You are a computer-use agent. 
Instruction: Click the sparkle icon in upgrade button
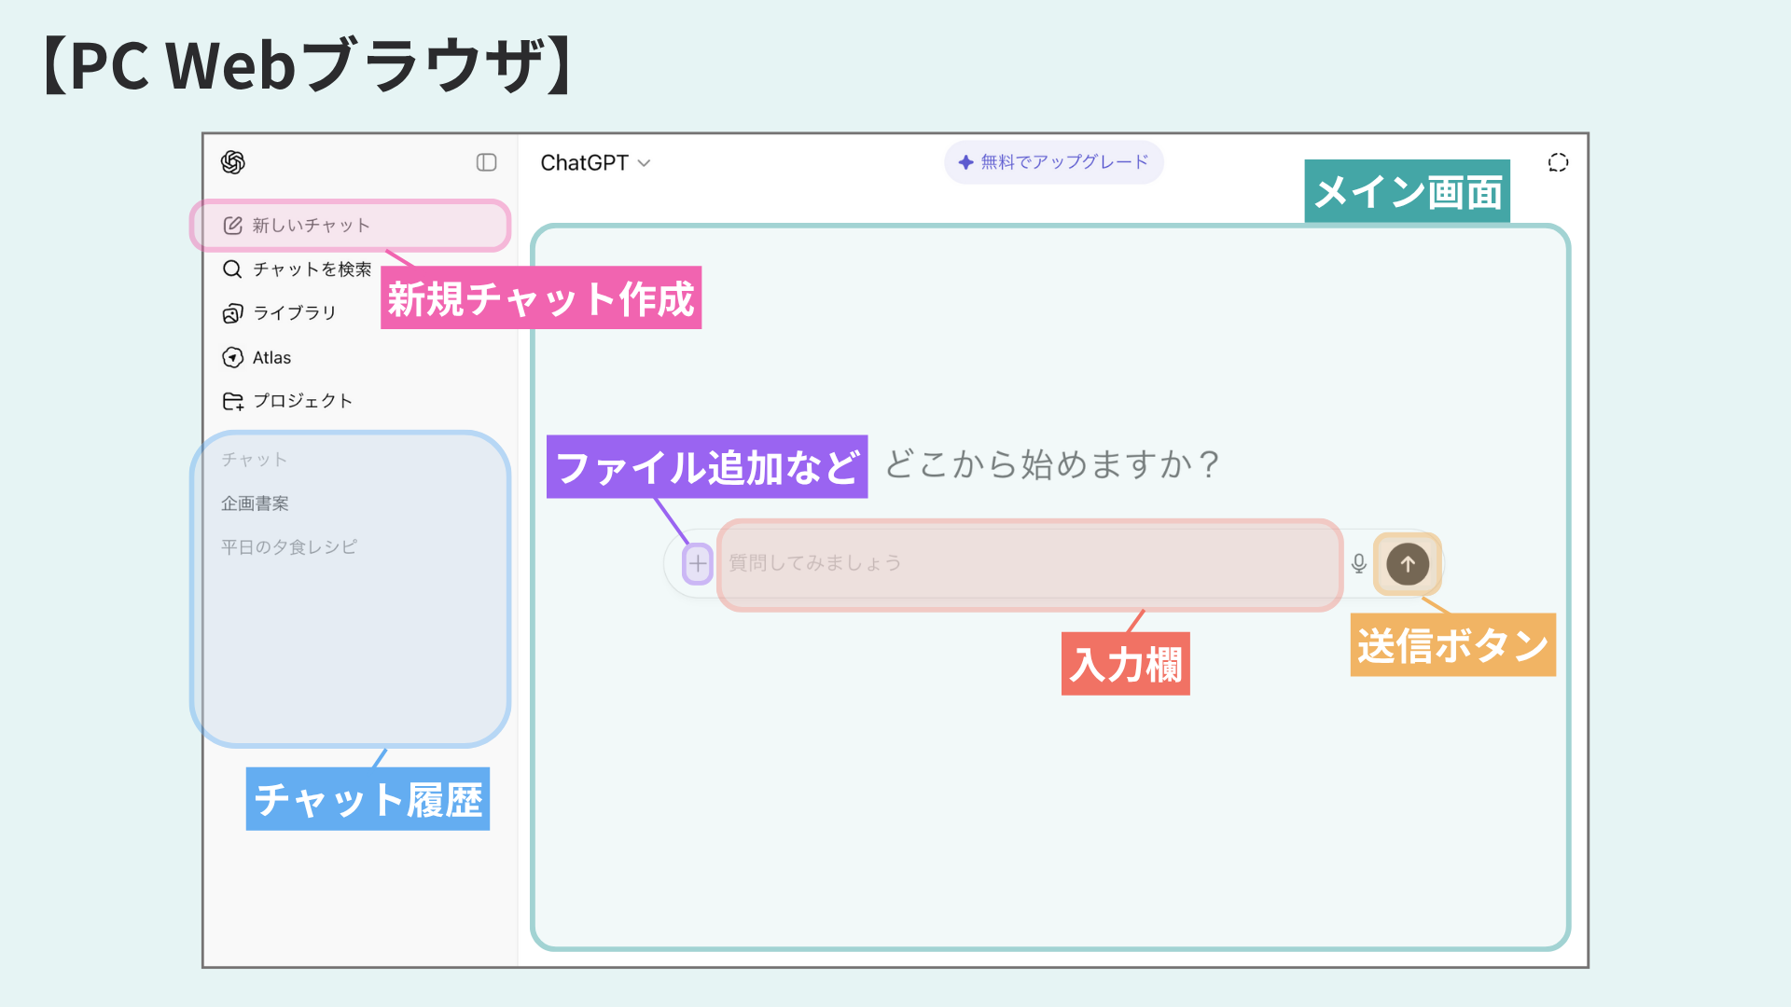(966, 162)
